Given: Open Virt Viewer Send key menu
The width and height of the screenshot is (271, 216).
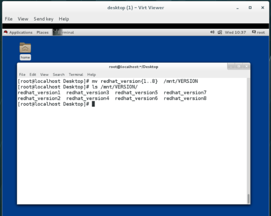Looking at the screenshot, I should click(43, 19).
